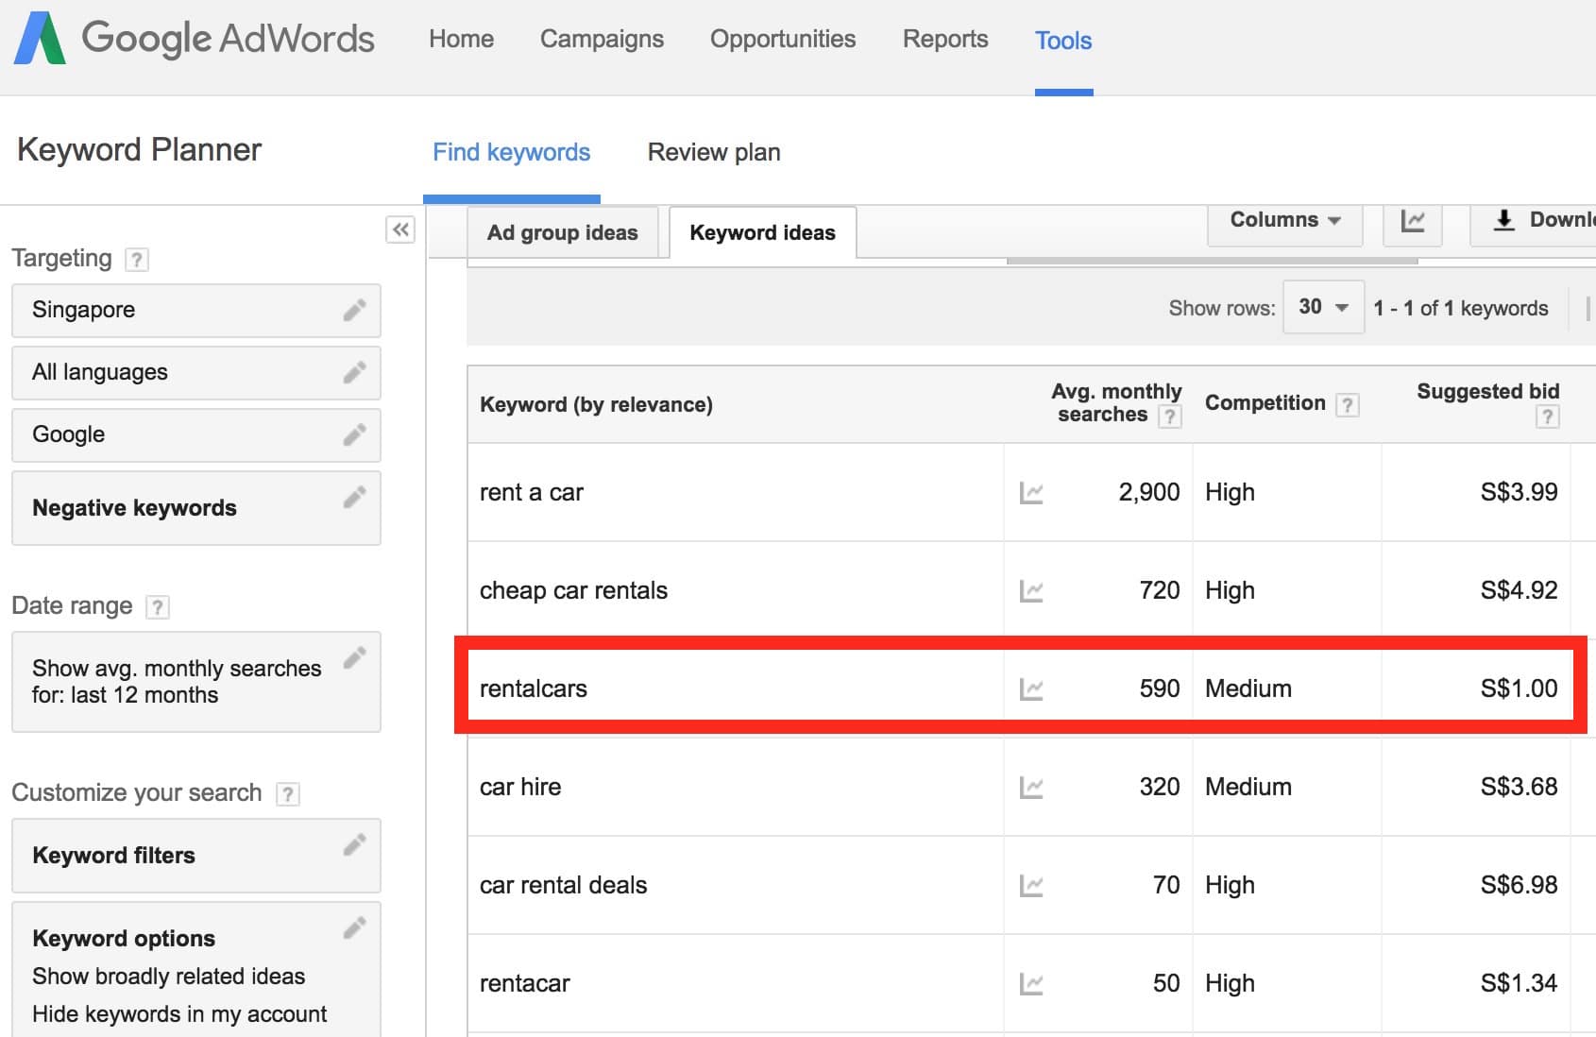Screen dimensions: 1596x1037
Task: Switch to the Ad group ideas tab
Action: click(x=563, y=232)
